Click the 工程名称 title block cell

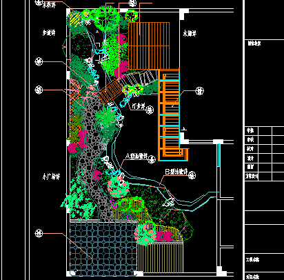[252, 260]
